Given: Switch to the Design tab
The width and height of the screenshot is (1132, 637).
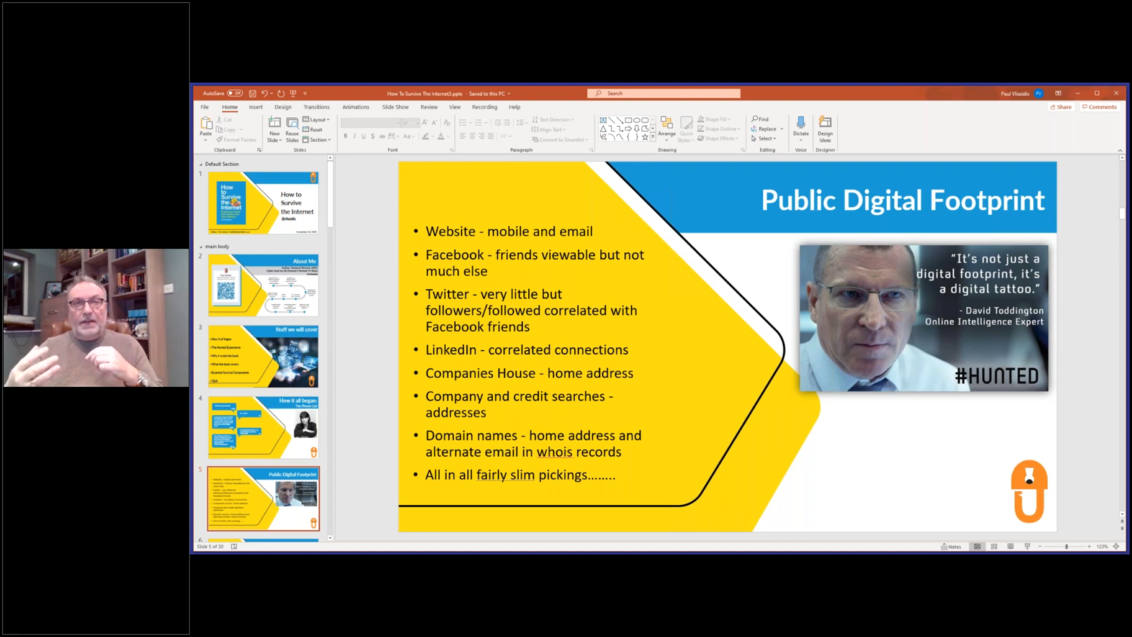Looking at the screenshot, I should (283, 107).
